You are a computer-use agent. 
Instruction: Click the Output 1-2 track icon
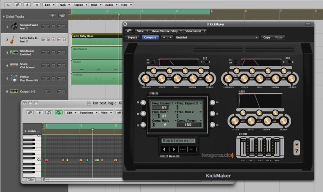tap(14, 91)
